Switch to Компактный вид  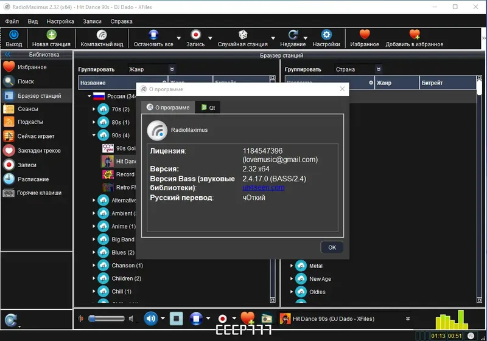click(102, 38)
